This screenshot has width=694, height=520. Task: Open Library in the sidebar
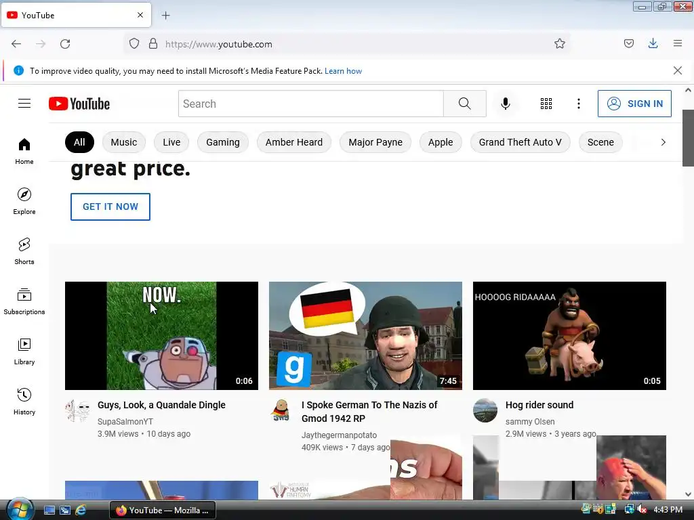click(x=24, y=351)
